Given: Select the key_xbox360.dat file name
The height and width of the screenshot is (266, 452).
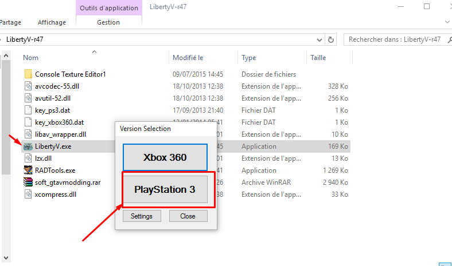Looking at the screenshot, I should click(x=60, y=122).
